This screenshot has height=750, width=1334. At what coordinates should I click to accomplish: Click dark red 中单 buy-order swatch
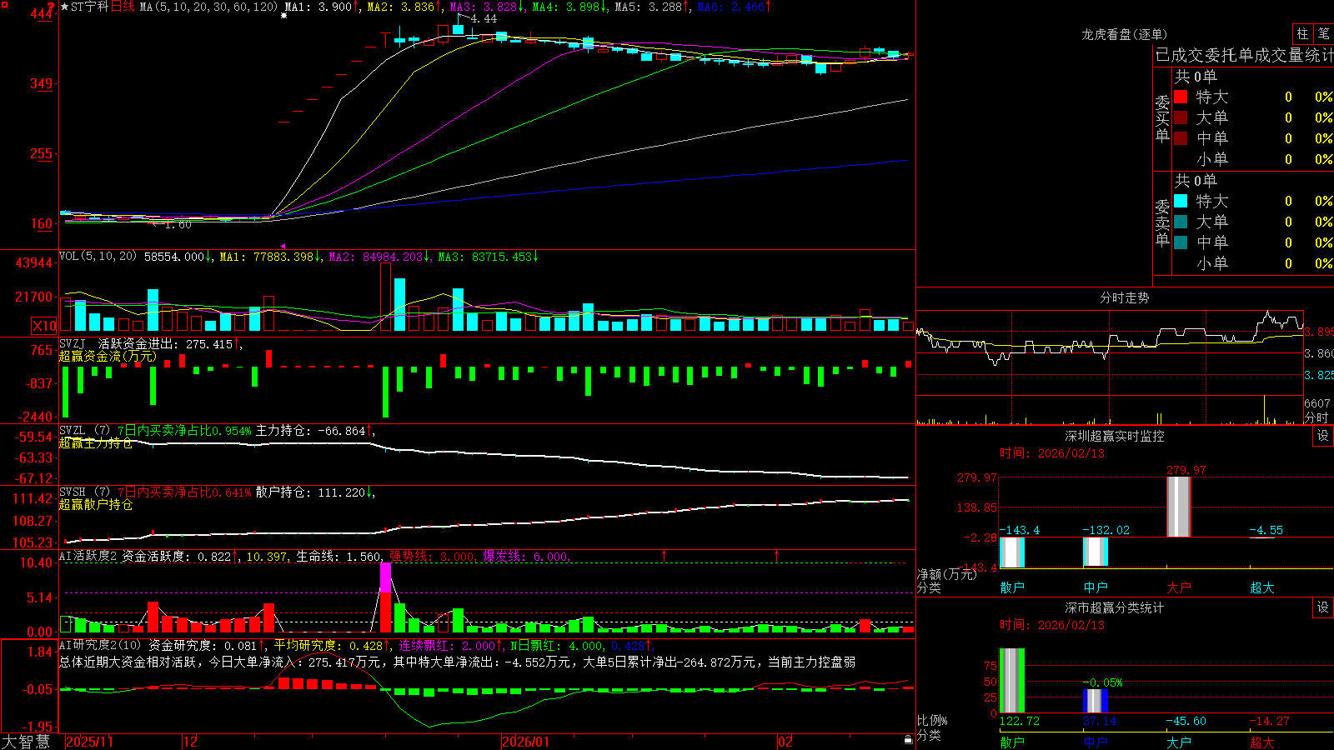pos(1181,138)
